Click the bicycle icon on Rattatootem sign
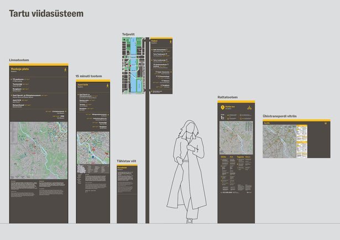This screenshot has width=340, height=240. click(248, 108)
